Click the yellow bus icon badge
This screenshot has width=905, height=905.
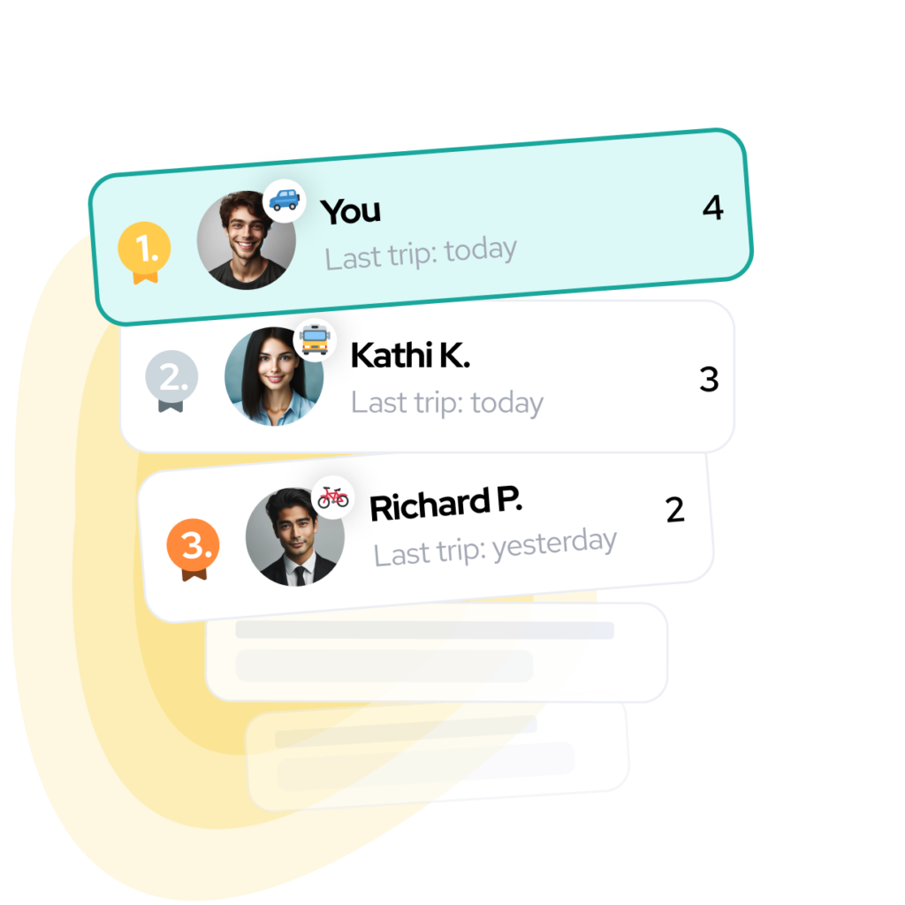315,340
